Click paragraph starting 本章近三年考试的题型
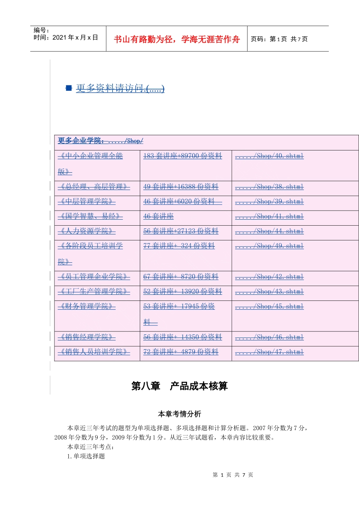This screenshot has width=359, height=508. (182, 433)
